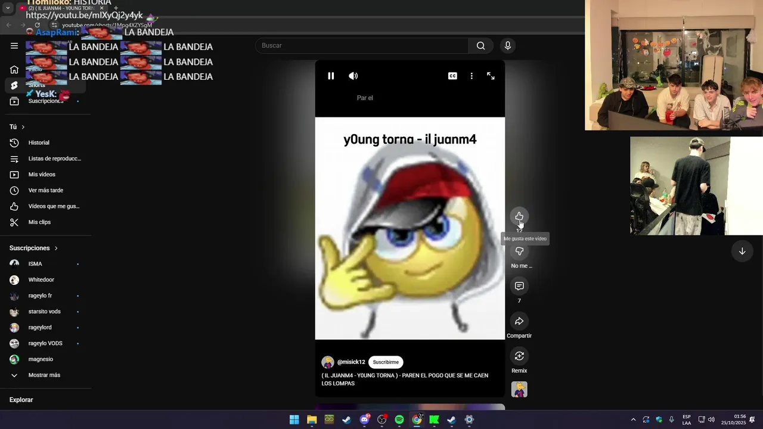Click the Suscribirme button for @misick12
The image size is (763, 429).
386,362
